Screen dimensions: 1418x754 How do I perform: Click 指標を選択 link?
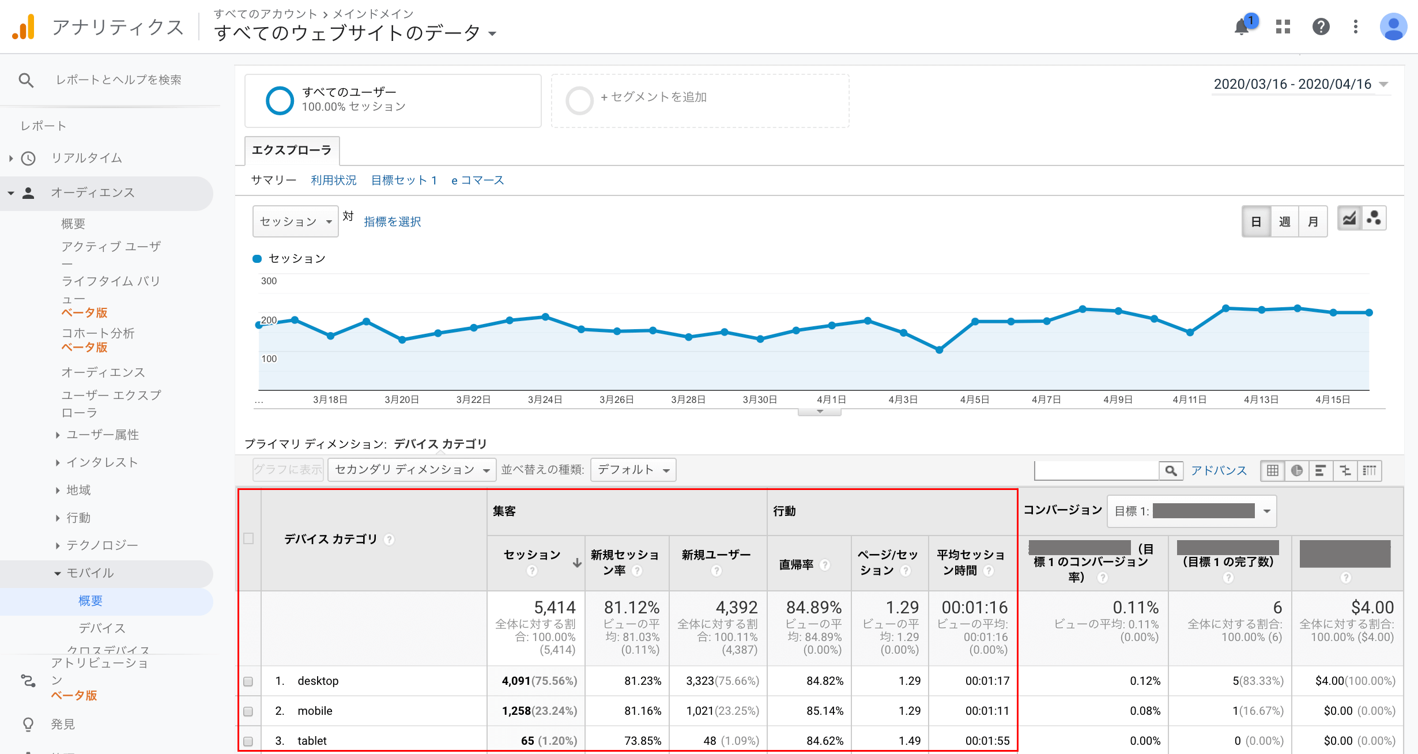coord(393,222)
